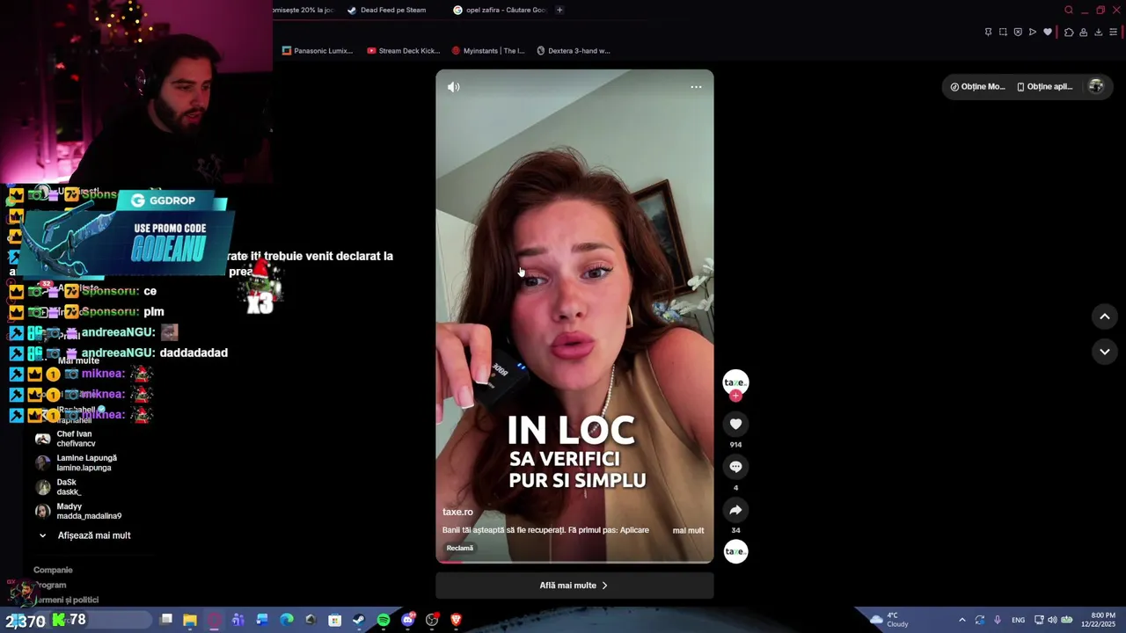Click the heart bookmark icon in browser toolbar
Screen dimensions: 1126x633
click(x=1048, y=33)
